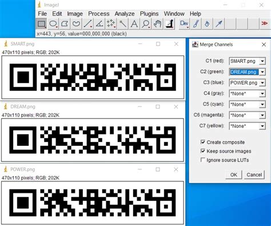Select the Magnifying glass tool
Viewport: 271px width, 226px height.
pyautogui.click(x=146, y=24)
